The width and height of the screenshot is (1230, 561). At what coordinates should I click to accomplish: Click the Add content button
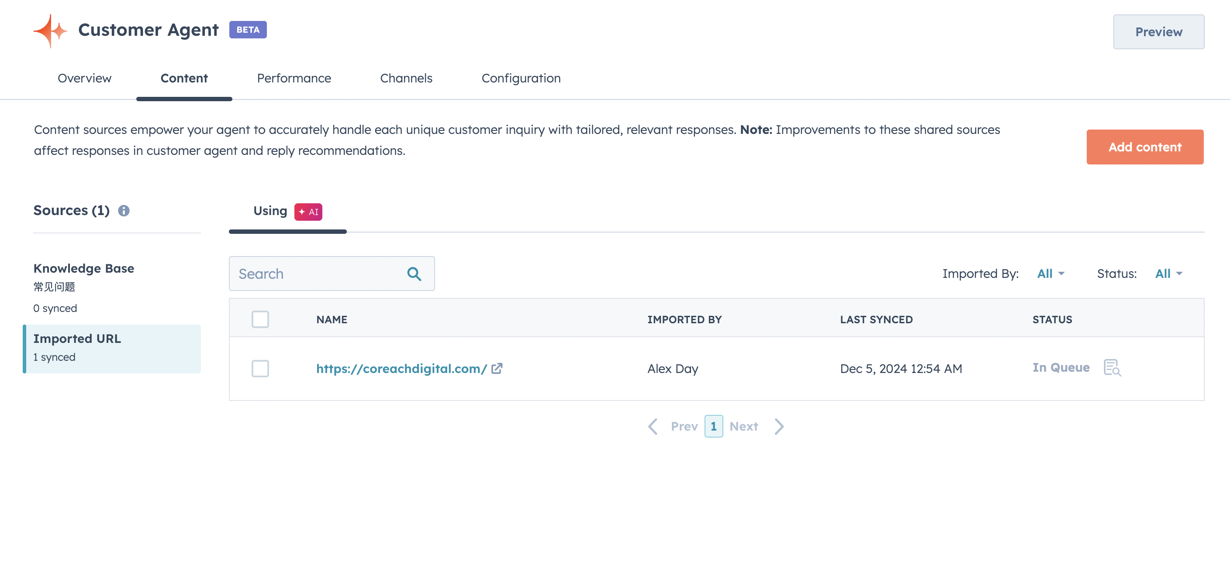click(x=1144, y=147)
